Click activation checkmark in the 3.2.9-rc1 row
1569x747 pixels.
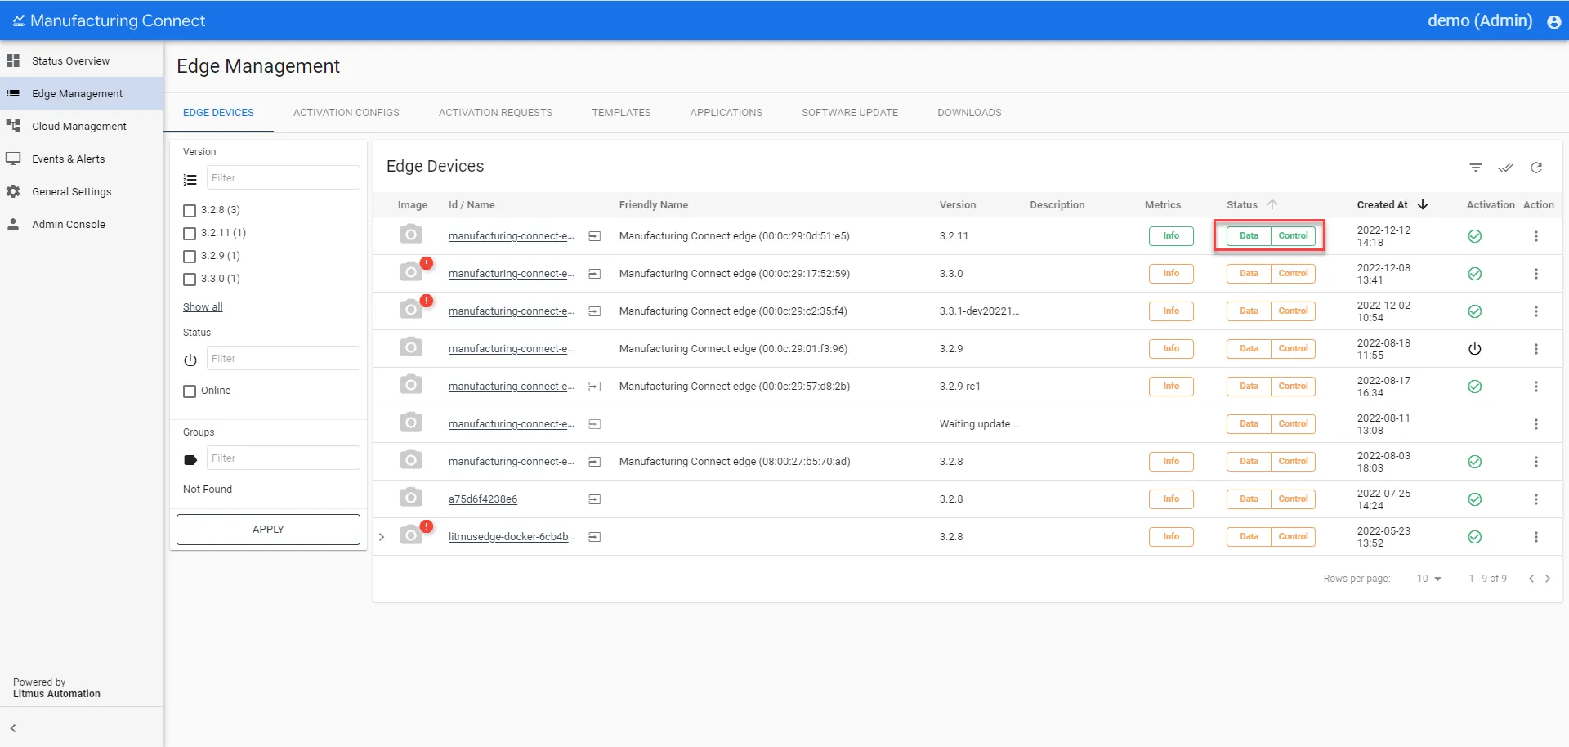1475,387
